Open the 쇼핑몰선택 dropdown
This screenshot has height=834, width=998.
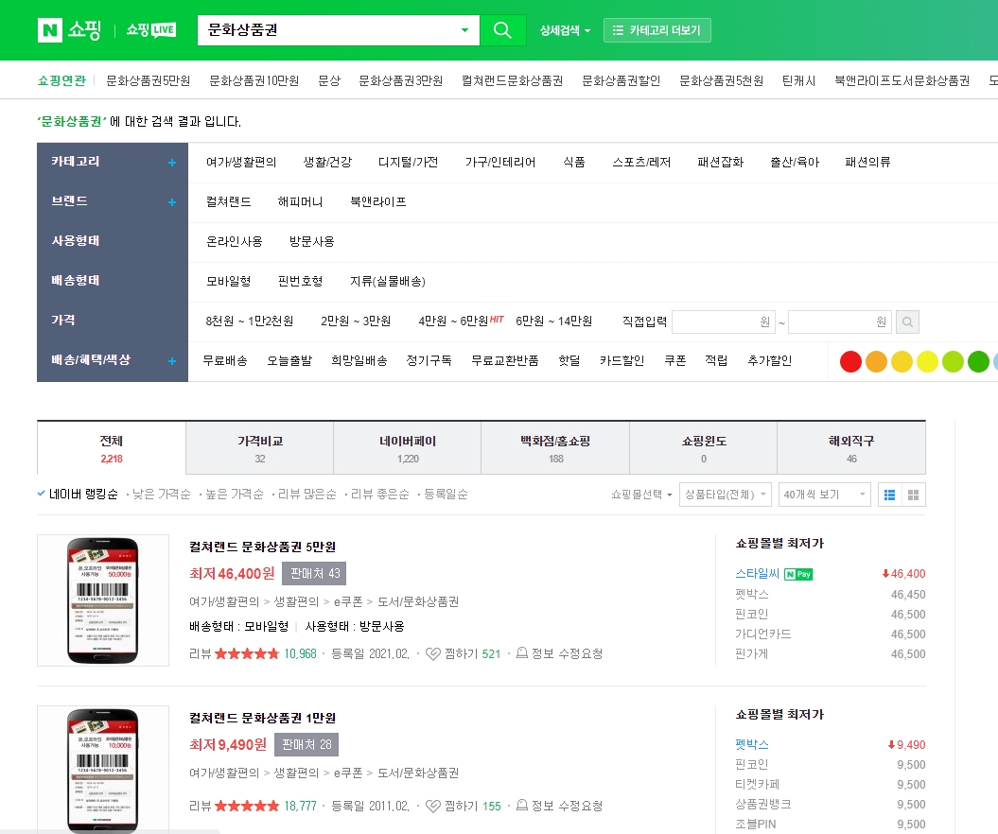point(641,495)
